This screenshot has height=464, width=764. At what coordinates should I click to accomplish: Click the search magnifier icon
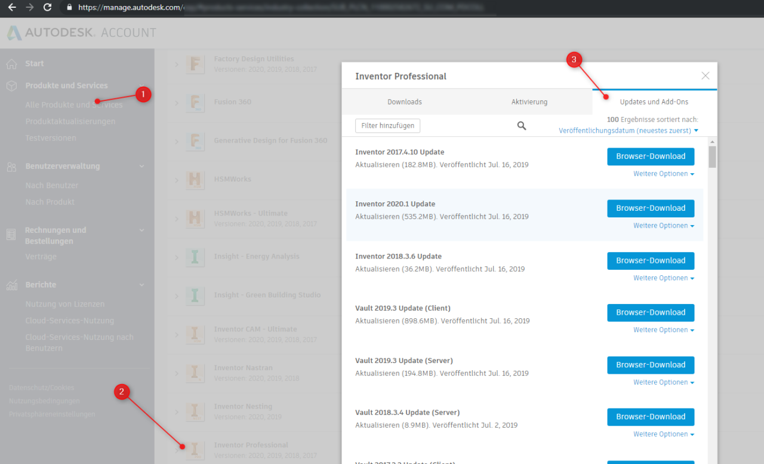[x=522, y=126]
